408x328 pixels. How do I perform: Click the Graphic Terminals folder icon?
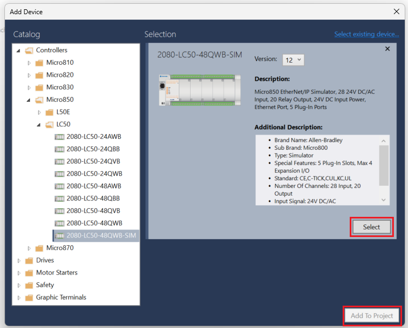(x=29, y=297)
